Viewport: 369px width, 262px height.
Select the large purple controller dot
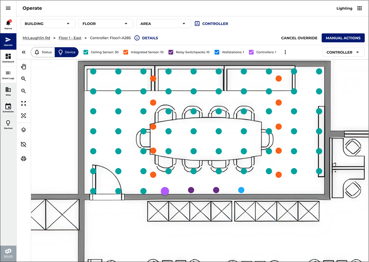pyautogui.click(x=165, y=191)
